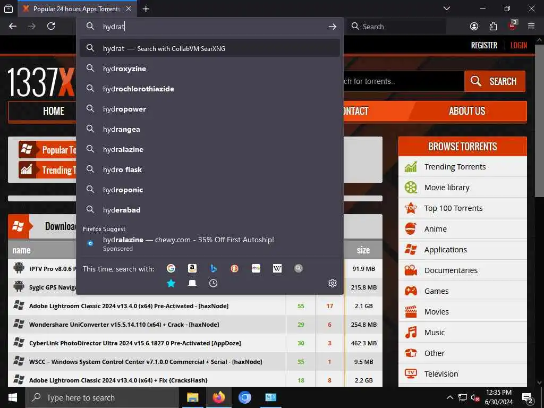
Task: Click the Windows Start button
Action: [13, 397]
